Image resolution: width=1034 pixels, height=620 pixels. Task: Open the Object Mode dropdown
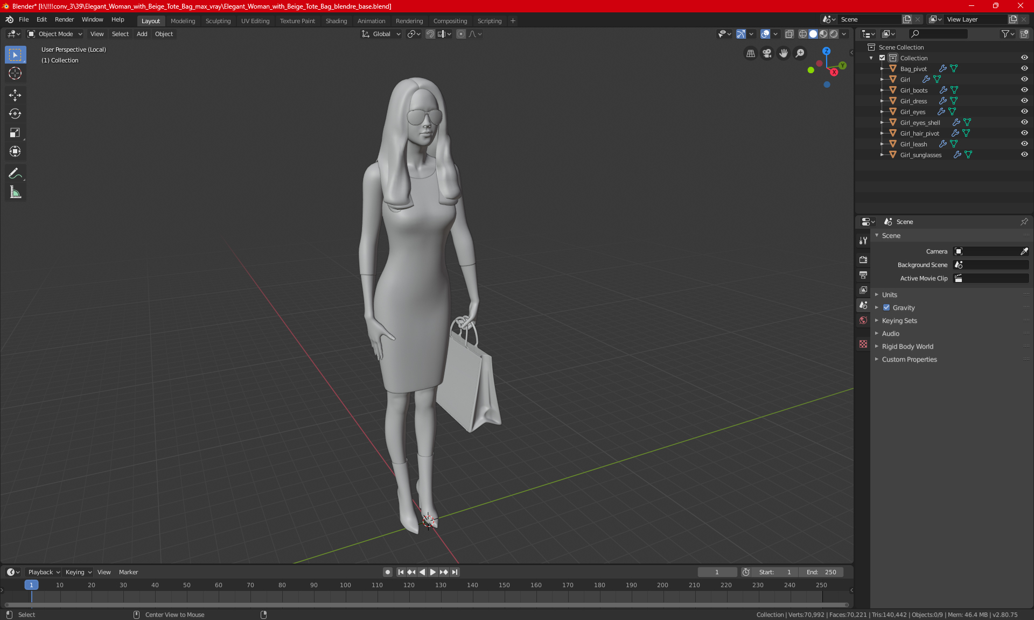[55, 34]
